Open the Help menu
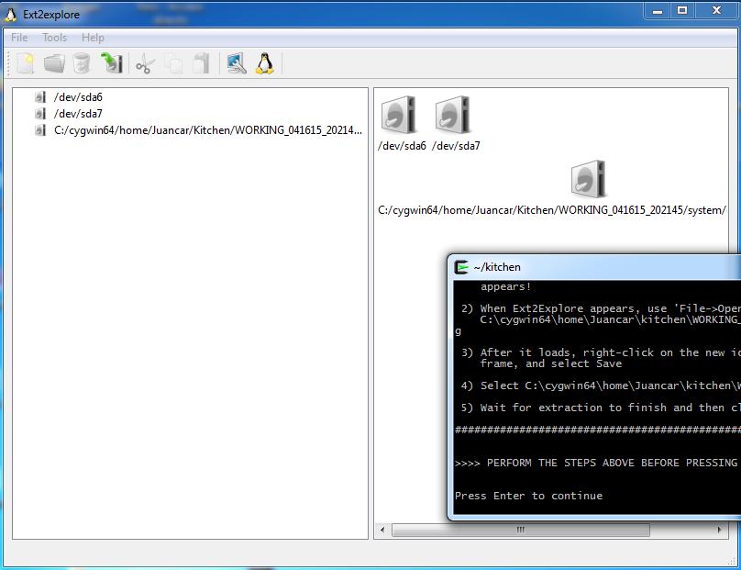 point(93,38)
